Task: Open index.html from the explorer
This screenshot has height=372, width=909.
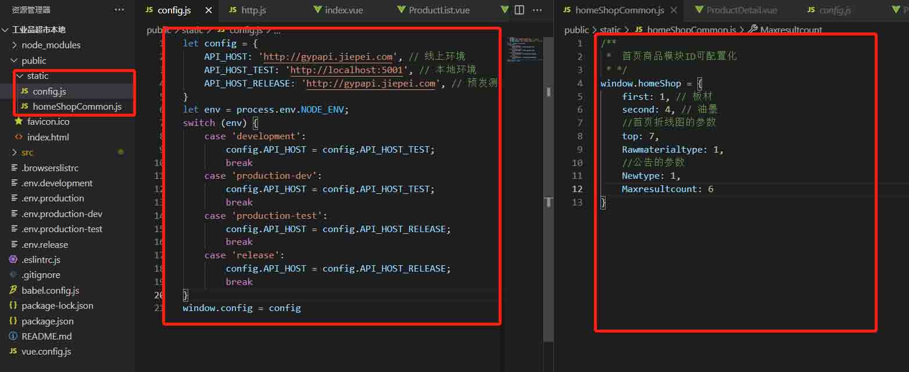Action: click(x=48, y=138)
